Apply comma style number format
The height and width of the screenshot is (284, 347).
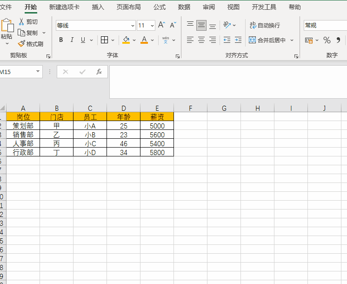(x=338, y=40)
